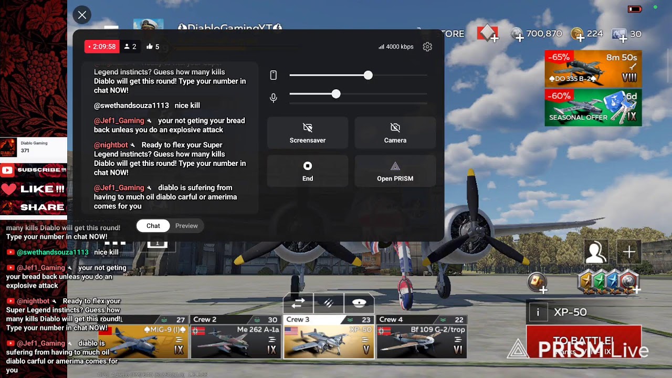The width and height of the screenshot is (672, 378).
Task: End the live broadcast
Action: point(308,171)
